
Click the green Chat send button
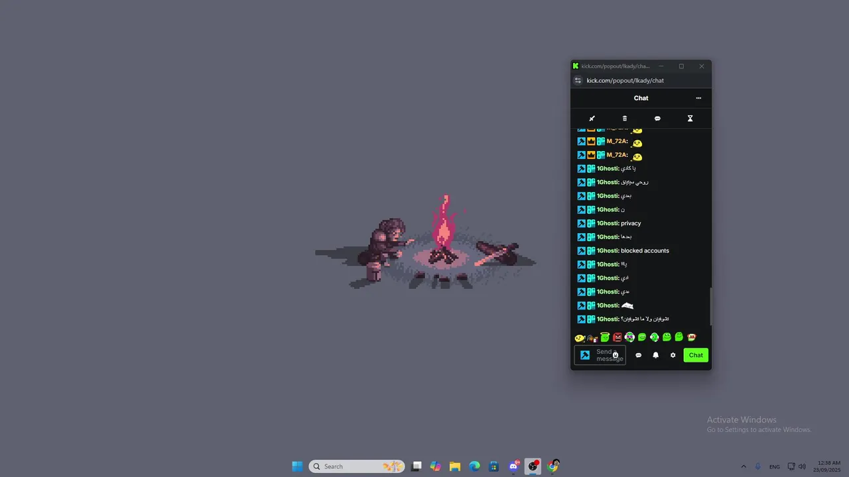pyautogui.click(x=696, y=355)
